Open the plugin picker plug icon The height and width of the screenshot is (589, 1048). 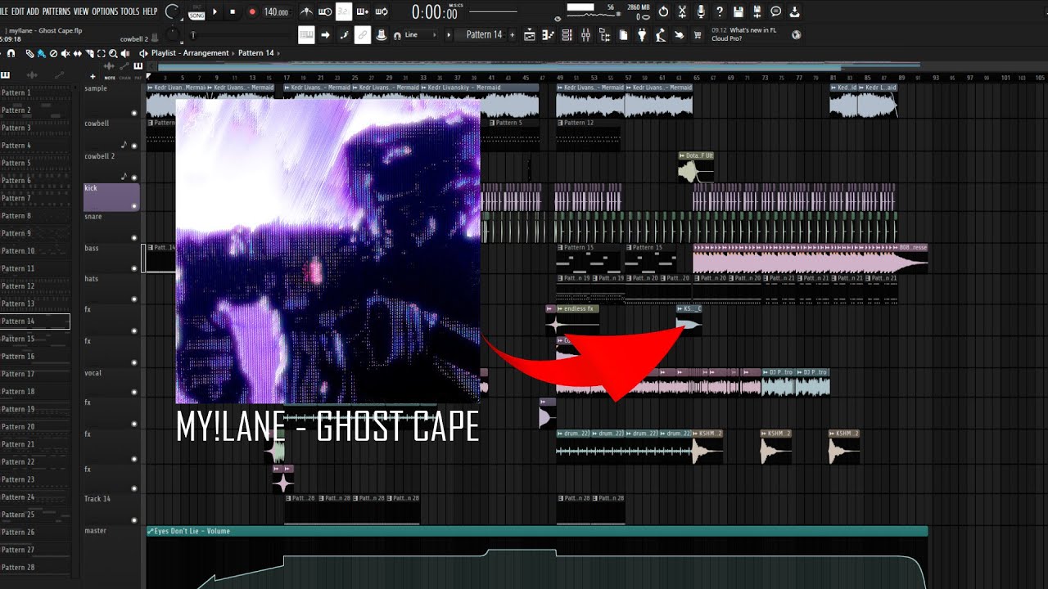pyautogui.click(x=642, y=35)
